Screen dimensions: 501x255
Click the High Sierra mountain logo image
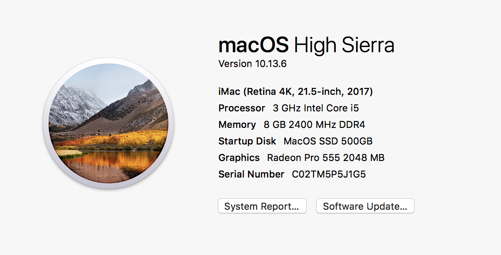[108, 123]
